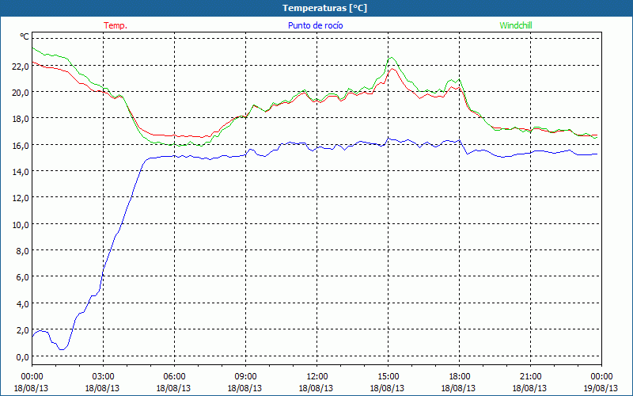This screenshot has width=633, height=396.
Task: Click the 09:00 time label on the x-axis
Action: click(x=245, y=377)
